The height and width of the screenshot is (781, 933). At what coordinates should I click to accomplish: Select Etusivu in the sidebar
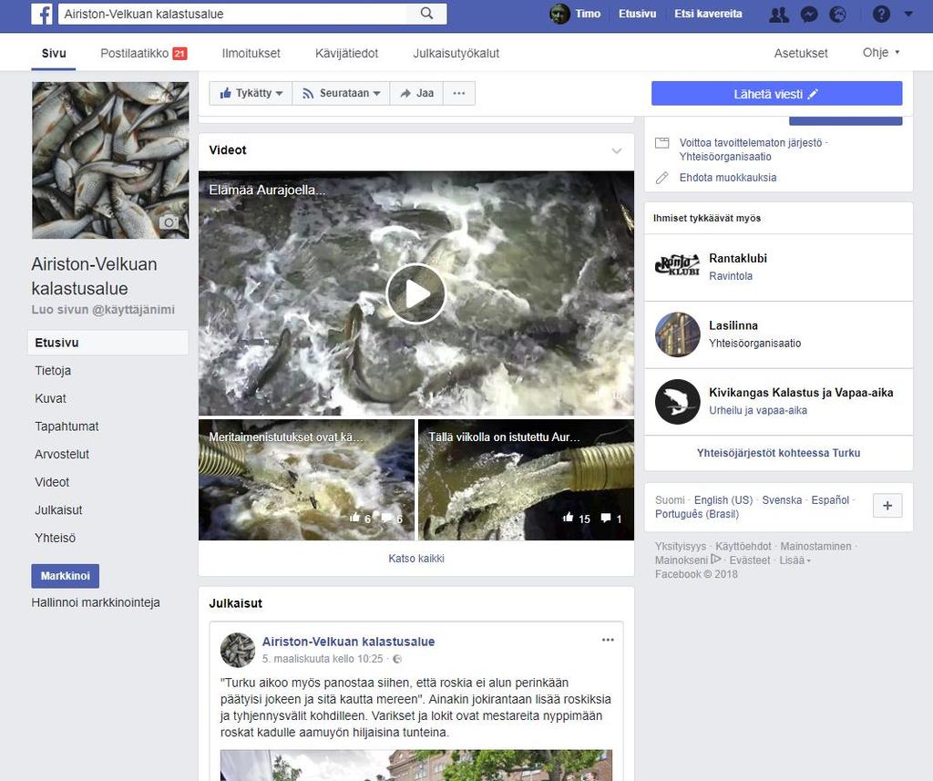108,343
